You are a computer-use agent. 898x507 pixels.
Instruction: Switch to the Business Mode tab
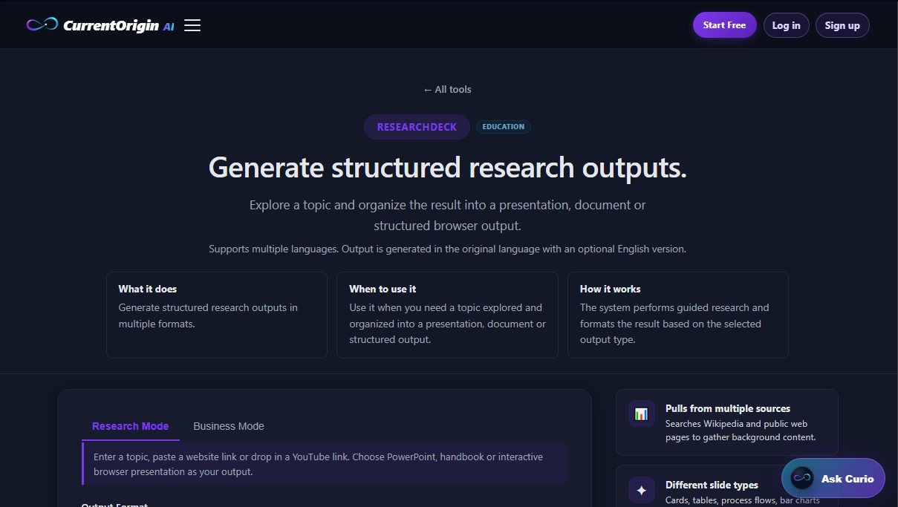pos(229,426)
